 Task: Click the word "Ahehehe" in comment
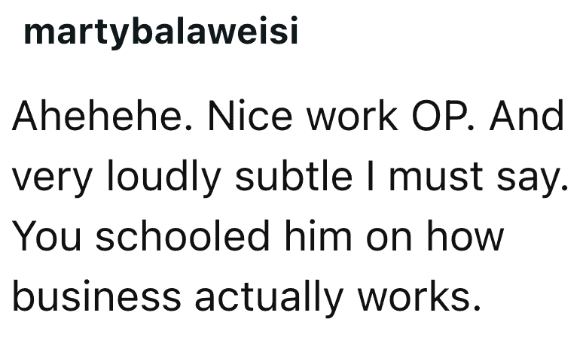[102, 116]
